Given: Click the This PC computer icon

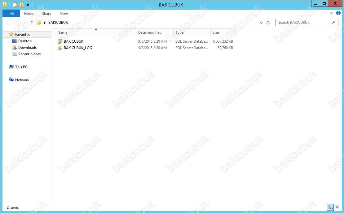Looking at the screenshot, I should click(11, 67).
